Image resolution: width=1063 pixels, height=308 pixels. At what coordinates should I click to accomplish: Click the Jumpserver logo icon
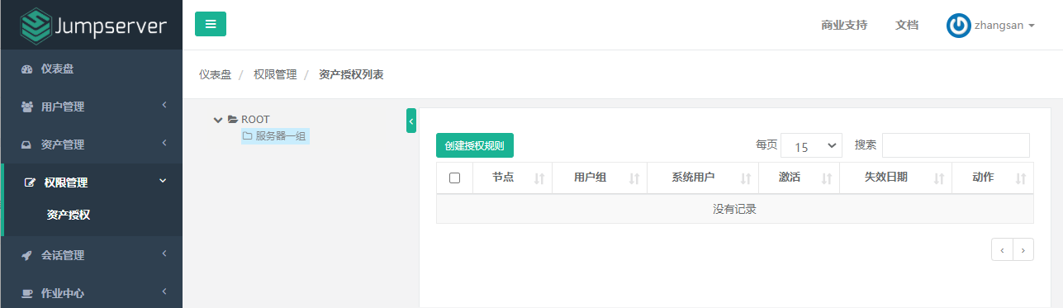pyautogui.click(x=36, y=26)
